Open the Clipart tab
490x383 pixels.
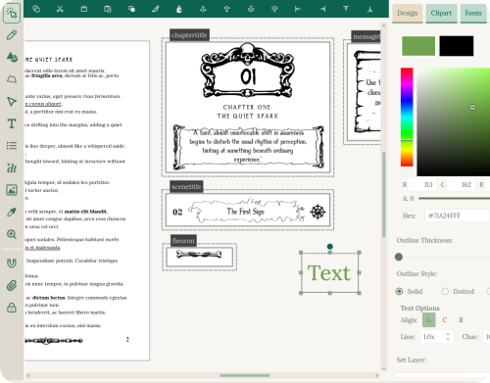441,13
